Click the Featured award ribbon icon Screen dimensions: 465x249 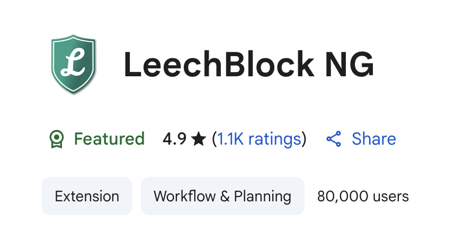click(x=56, y=139)
